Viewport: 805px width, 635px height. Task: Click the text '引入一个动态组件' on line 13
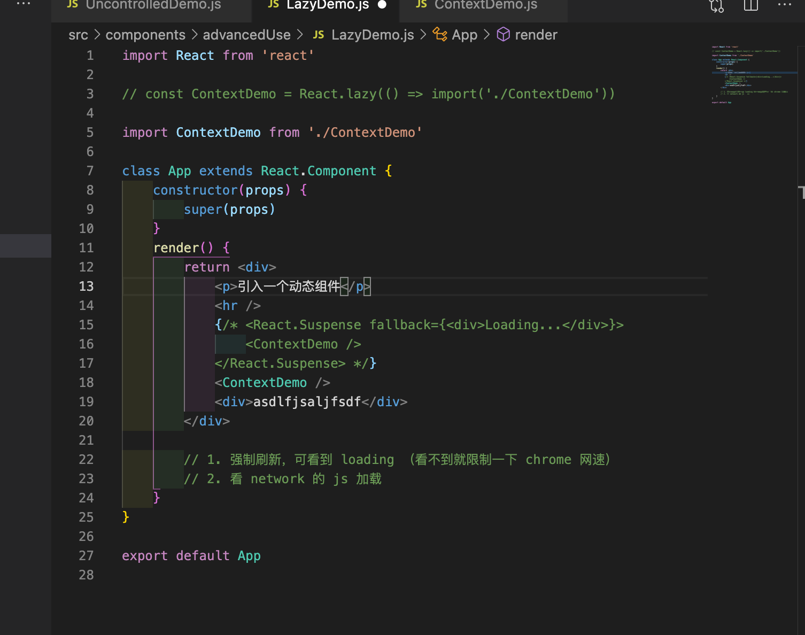[x=289, y=286]
